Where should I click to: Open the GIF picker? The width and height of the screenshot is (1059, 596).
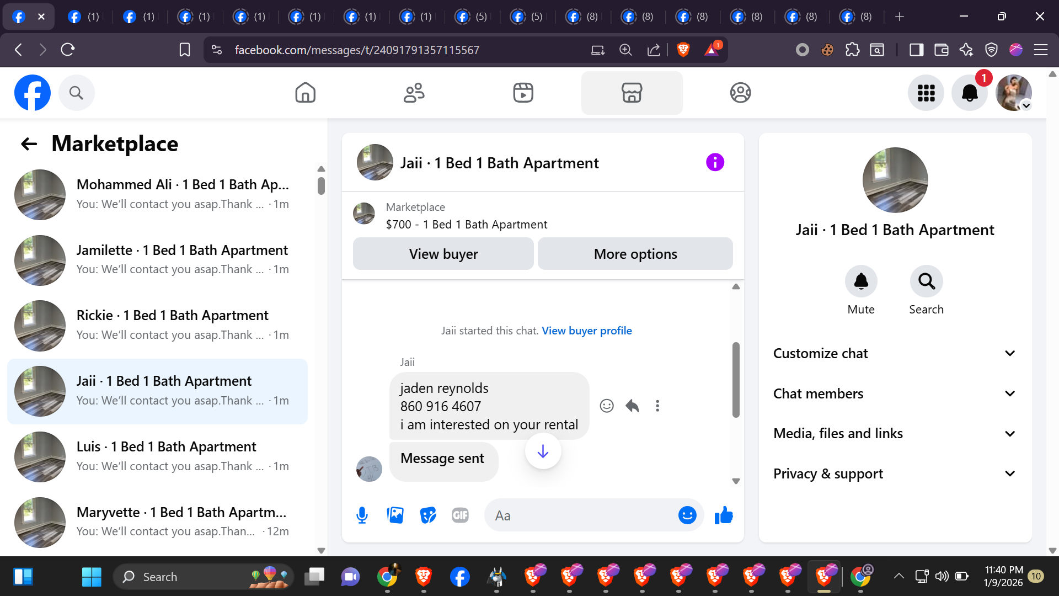(460, 515)
